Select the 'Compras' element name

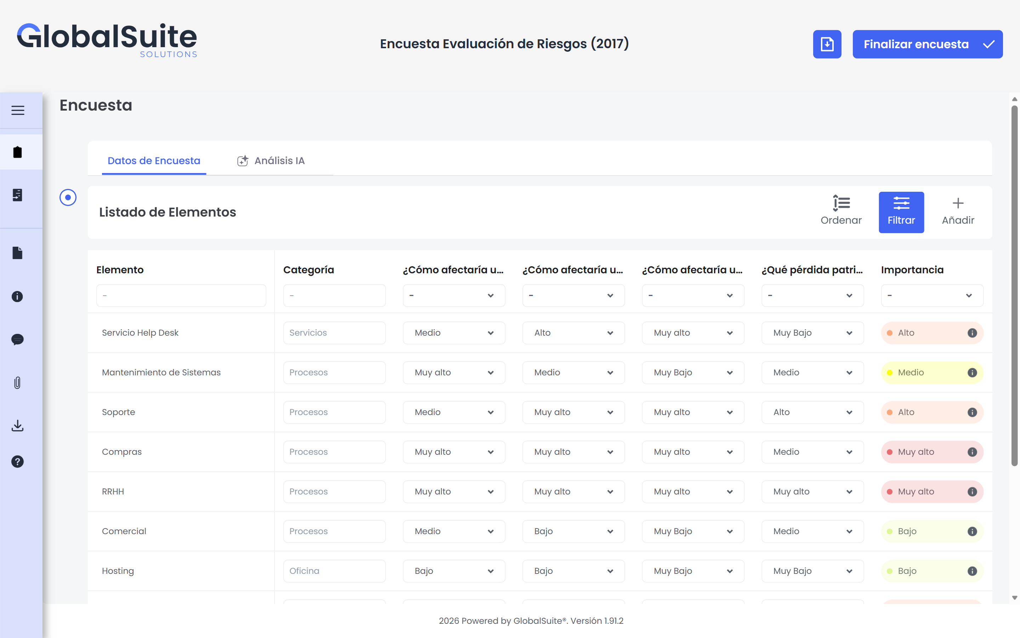pyautogui.click(x=122, y=452)
